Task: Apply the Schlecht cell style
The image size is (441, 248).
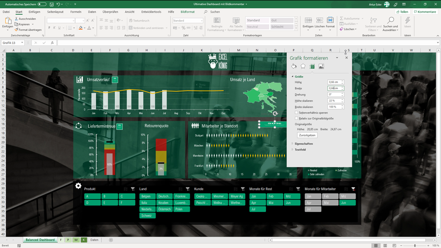Action: (x=282, y=27)
